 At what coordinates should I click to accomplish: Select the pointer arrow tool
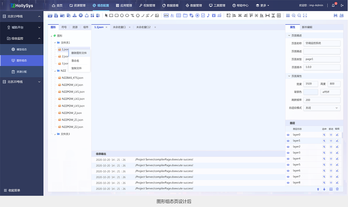pyautogui.click(x=106, y=16)
